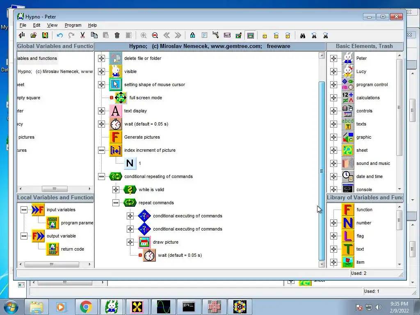This screenshot has height=315, width=420.
Task: Click the Redo arrow in toolbar
Action: tap(71, 35)
